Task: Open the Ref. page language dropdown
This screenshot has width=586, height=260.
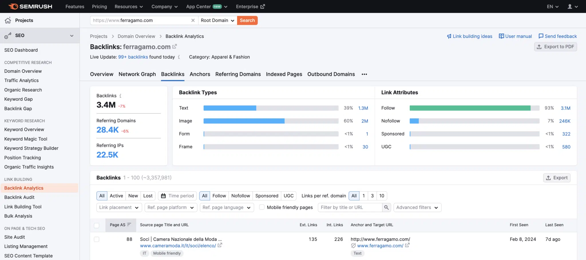Action: (x=227, y=207)
